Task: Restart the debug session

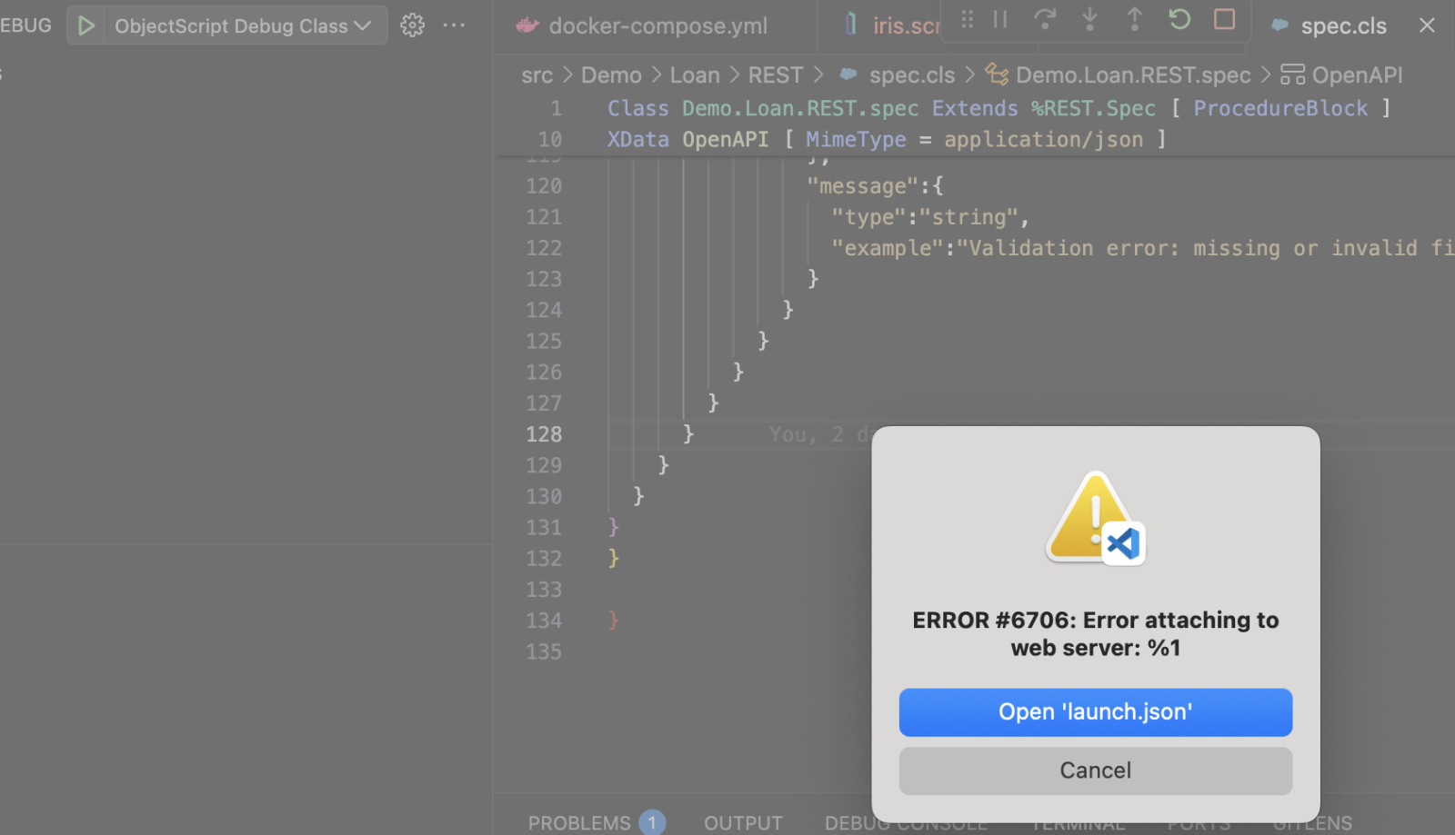Action: [x=1179, y=19]
